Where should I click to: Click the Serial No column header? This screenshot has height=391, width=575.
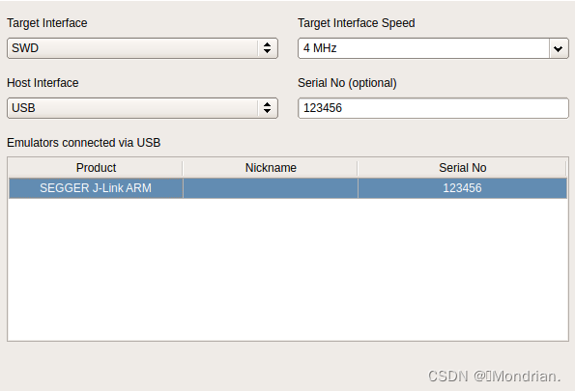(x=463, y=168)
